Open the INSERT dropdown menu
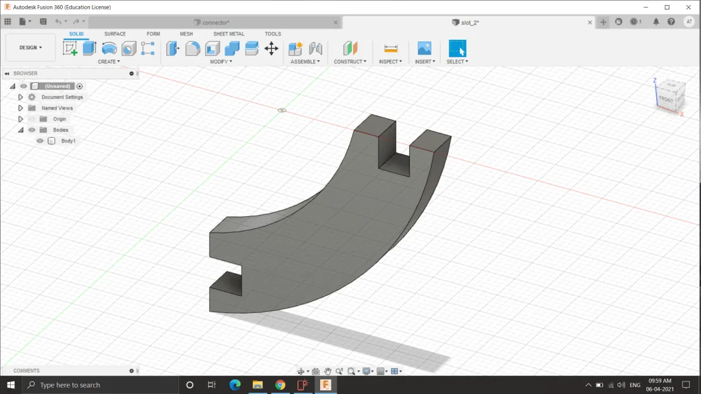701x394 pixels. 425,61
